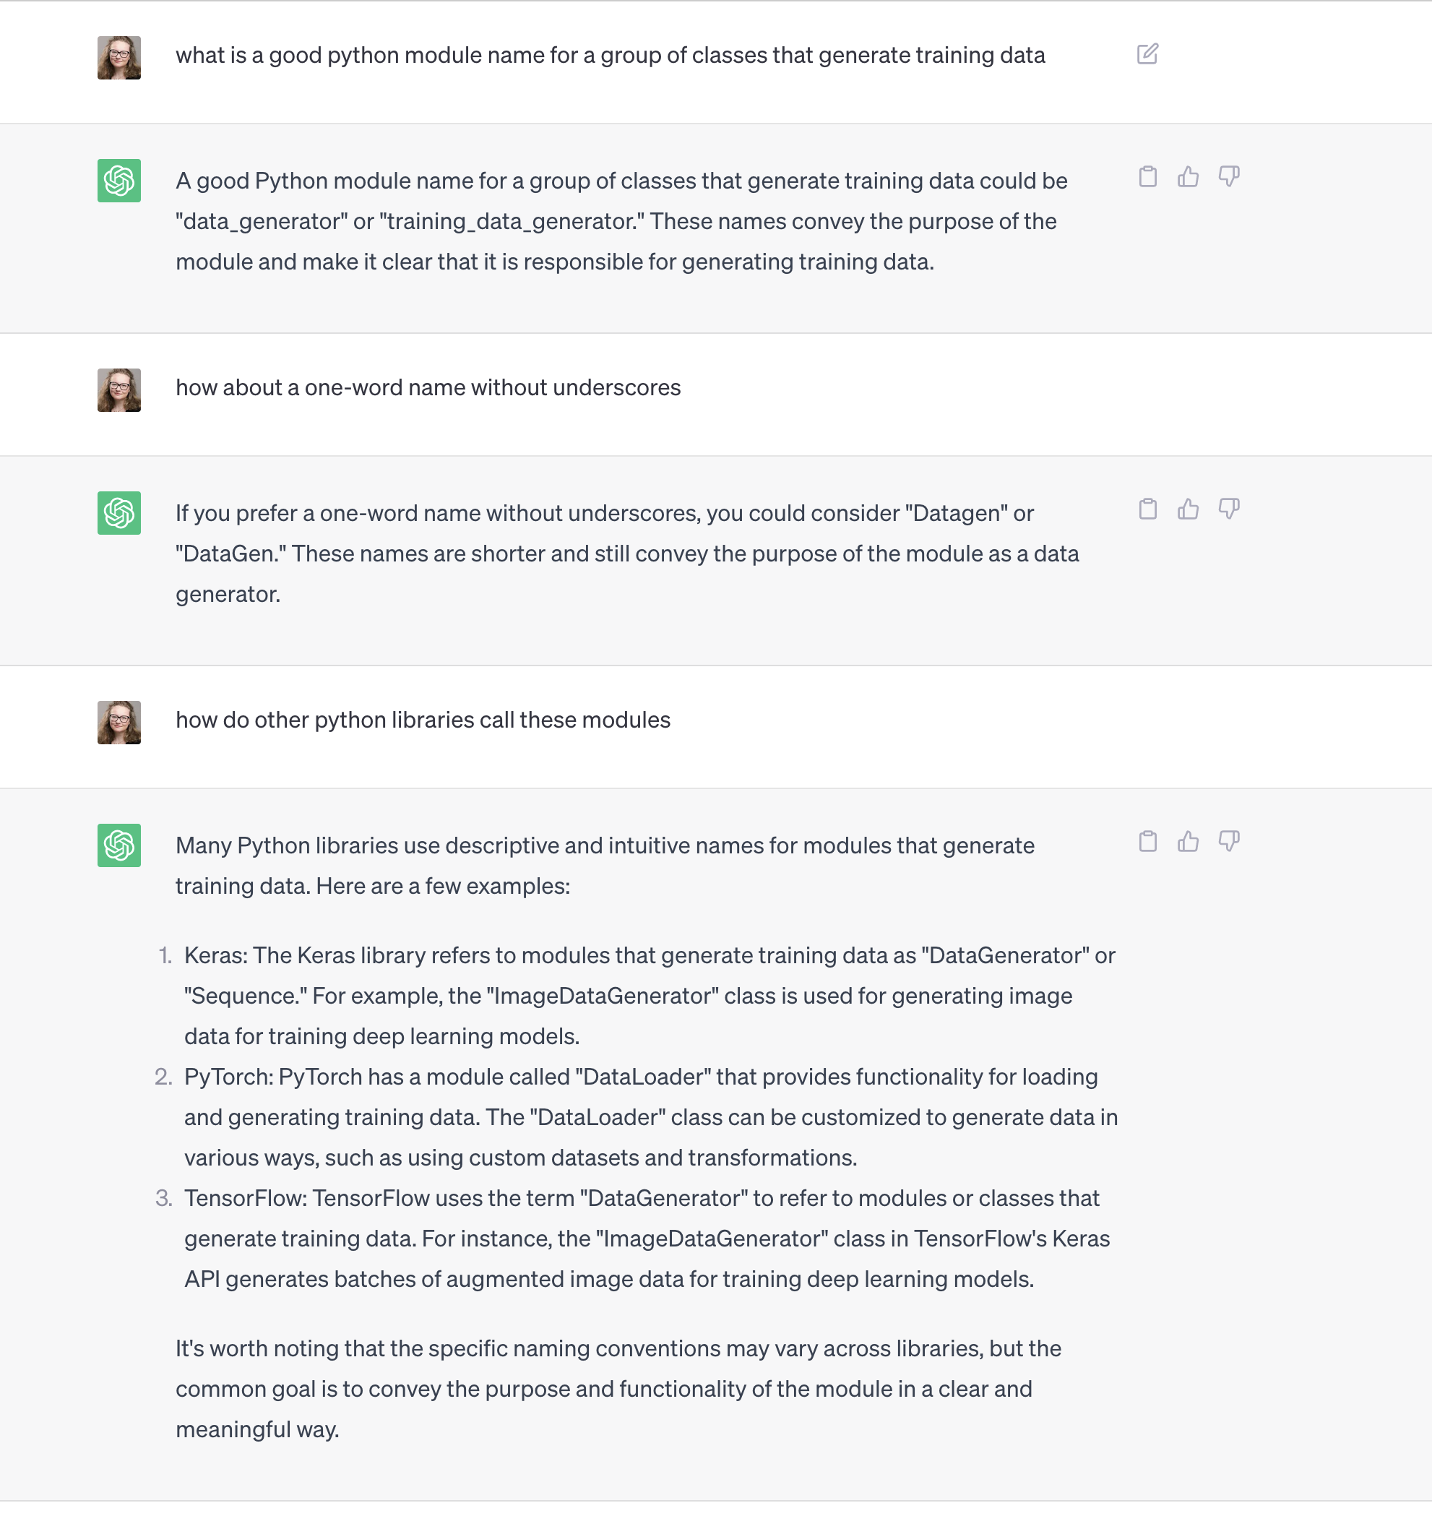This screenshot has width=1432, height=1516.
Task: Click user avatar beside python libraries question
Action: coord(119,722)
